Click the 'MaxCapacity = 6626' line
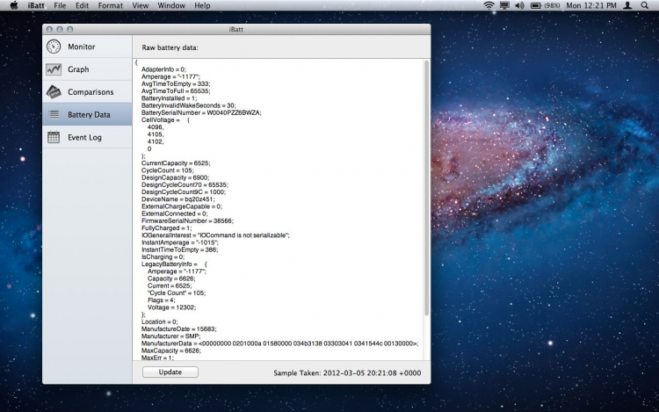Screen dimensions: 659x412 click(x=171, y=351)
